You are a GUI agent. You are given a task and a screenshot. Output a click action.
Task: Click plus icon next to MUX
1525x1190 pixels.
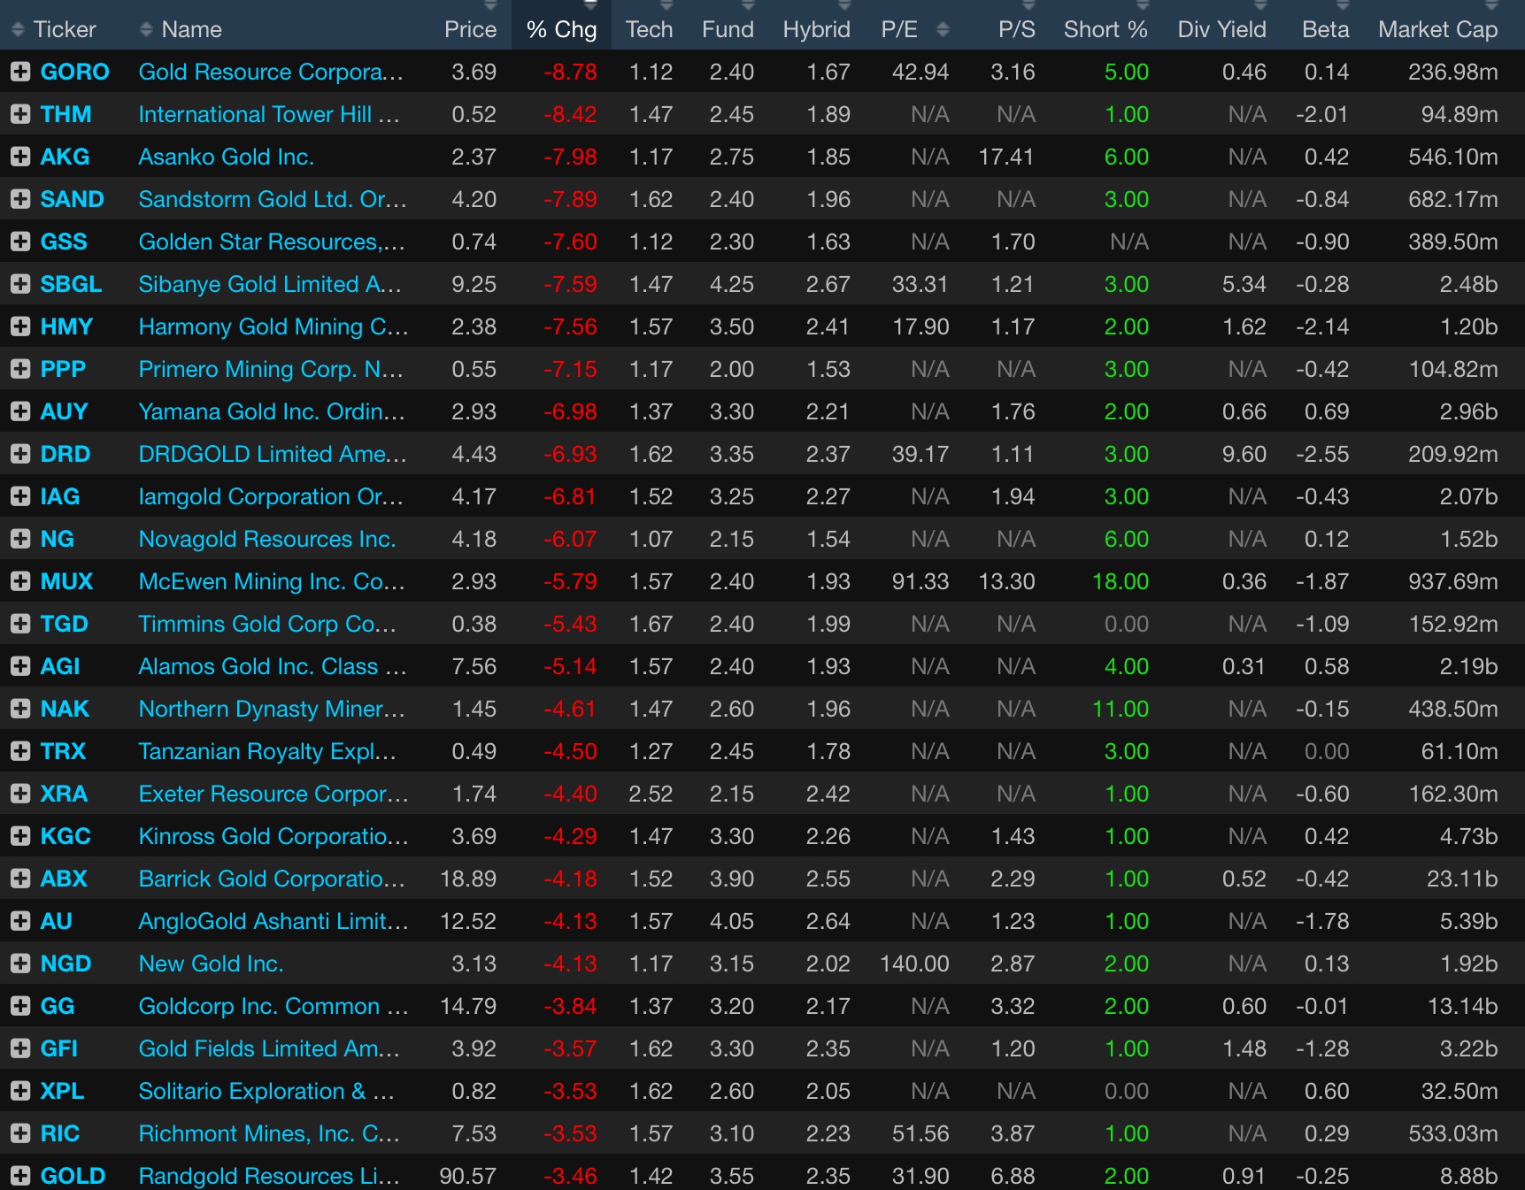click(20, 581)
